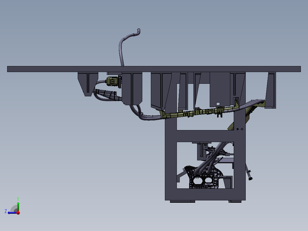Select the small plug hanging right of the stand
The image size is (308, 231).
[x=250, y=178]
